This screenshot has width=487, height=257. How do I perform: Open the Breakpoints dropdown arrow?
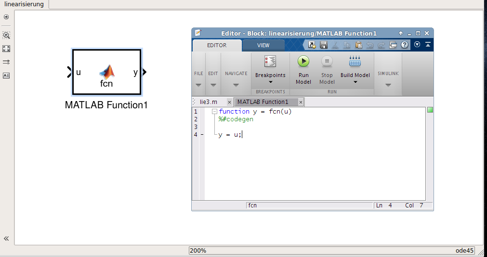pos(270,82)
